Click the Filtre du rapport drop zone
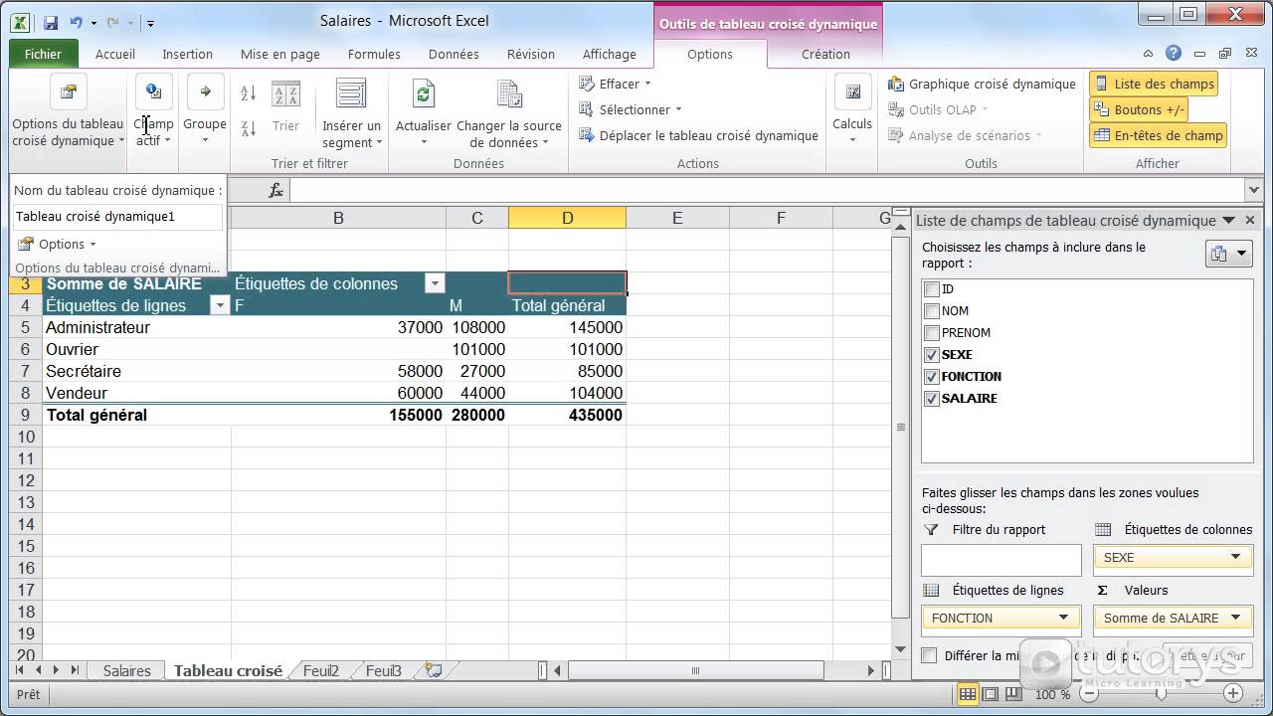 [1000, 559]
